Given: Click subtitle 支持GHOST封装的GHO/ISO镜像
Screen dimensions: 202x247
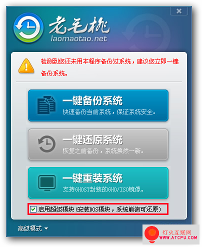Looking at the screenshot, I should 103,189.
